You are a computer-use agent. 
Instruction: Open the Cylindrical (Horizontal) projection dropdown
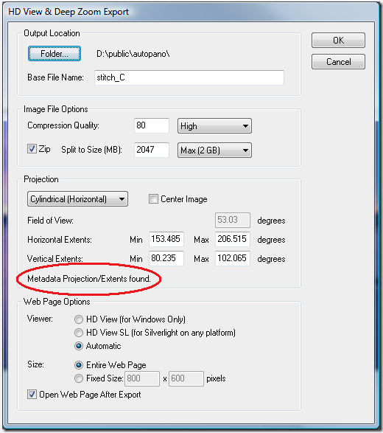click(x=77, y=199)
